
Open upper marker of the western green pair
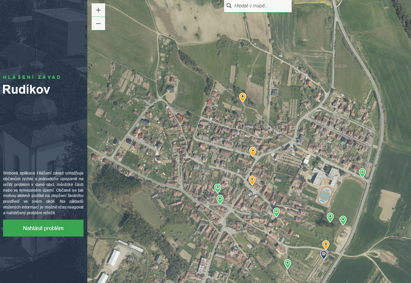point(217,188)
